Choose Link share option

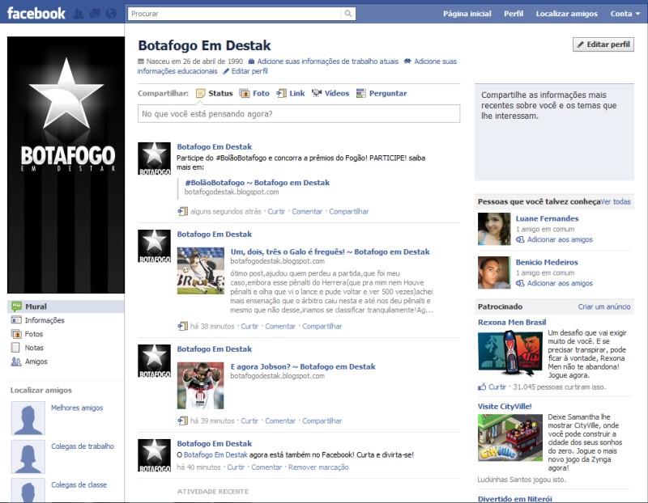coord(291,93)
